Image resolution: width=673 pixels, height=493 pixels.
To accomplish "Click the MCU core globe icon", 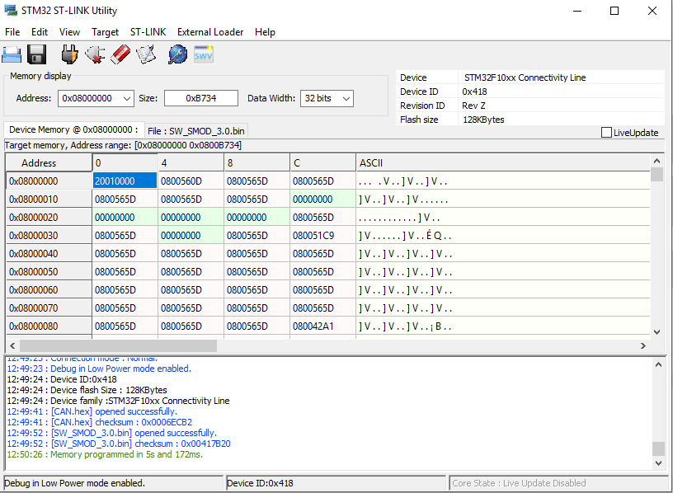I will coord(177,55).
